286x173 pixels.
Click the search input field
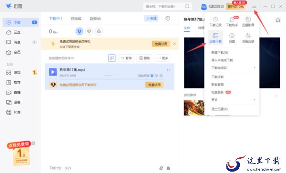click(x=164, y=6)
